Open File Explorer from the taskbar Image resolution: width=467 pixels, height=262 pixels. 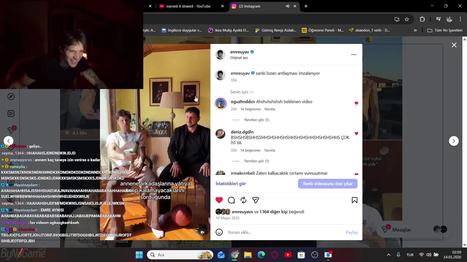248,255
